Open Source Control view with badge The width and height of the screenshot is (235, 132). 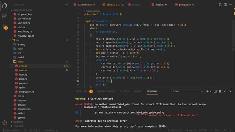pos(5,26)
